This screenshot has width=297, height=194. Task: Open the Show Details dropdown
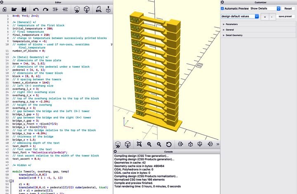point(265,8)
